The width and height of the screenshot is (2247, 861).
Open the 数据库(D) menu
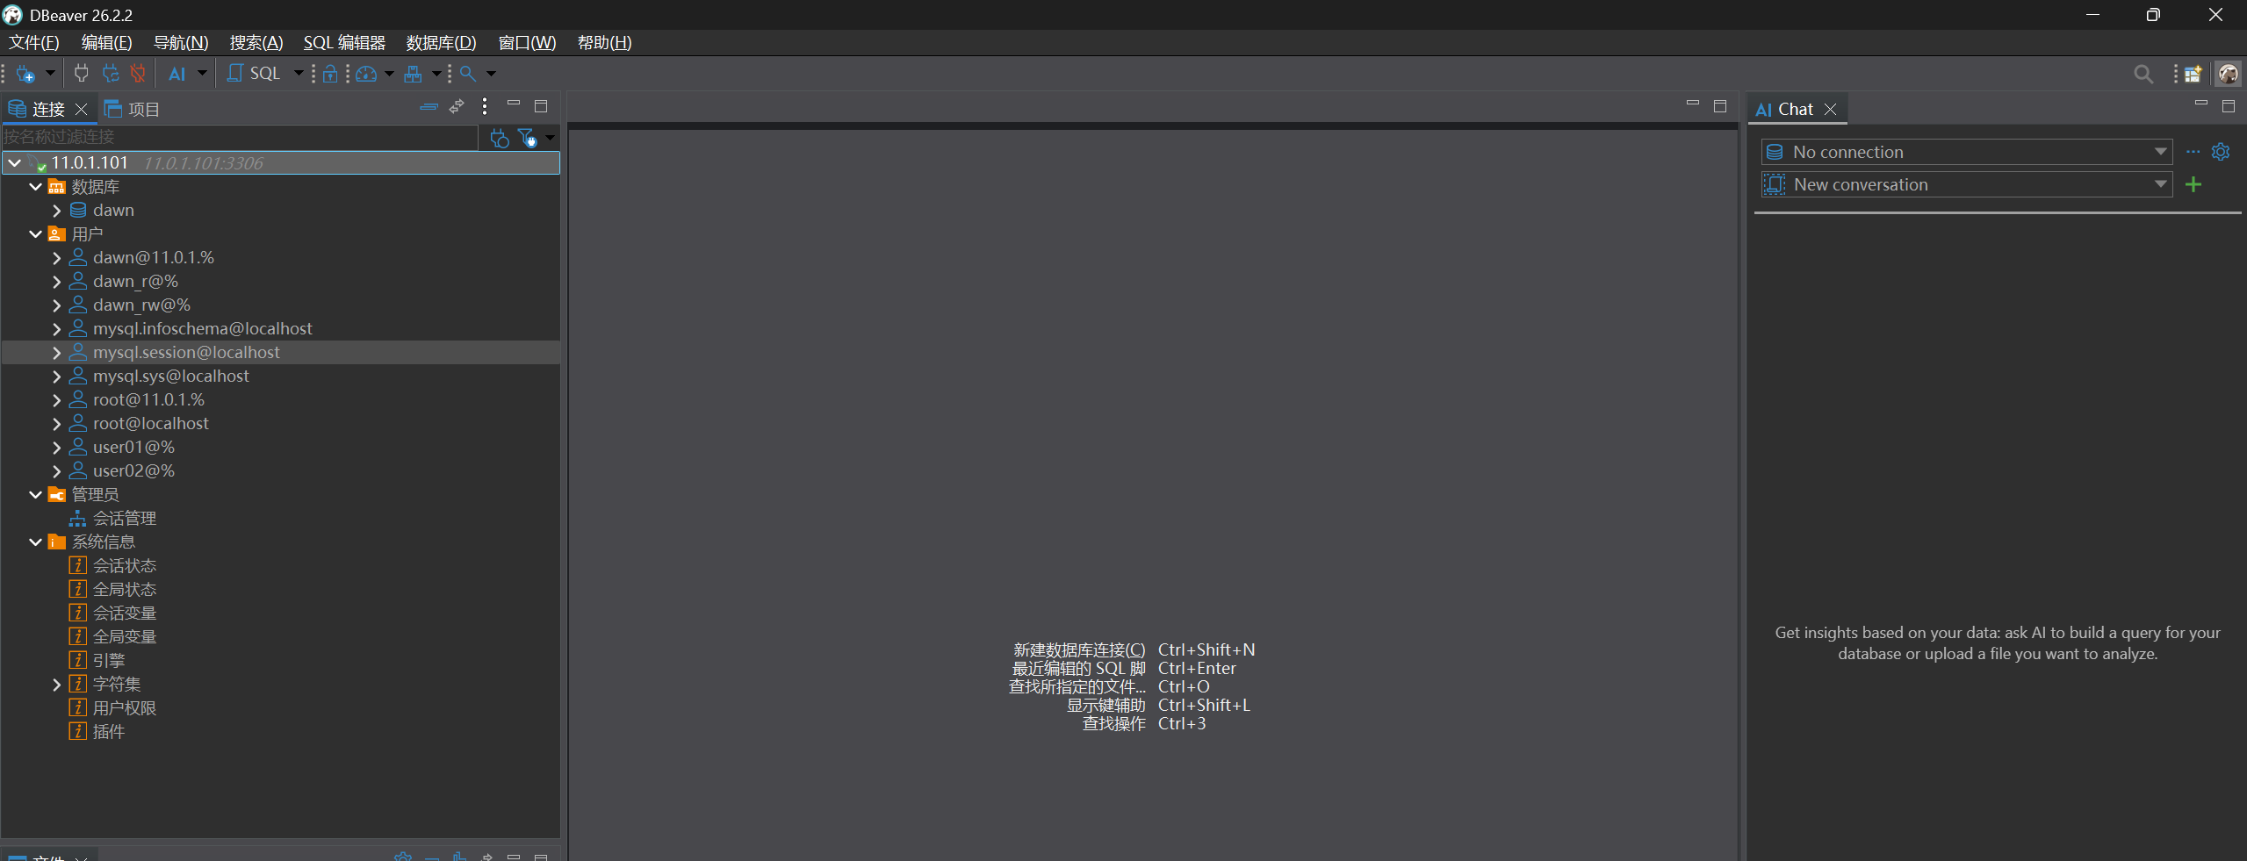pyautogui.click(x=441, y=43)
